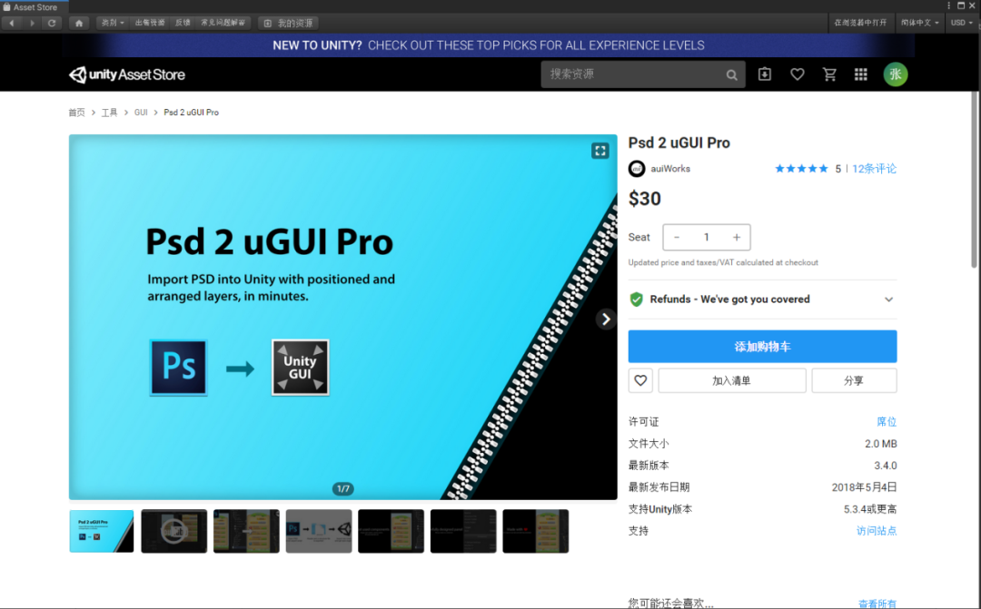Click the GUI breadcrumb link

coord(141,113)
